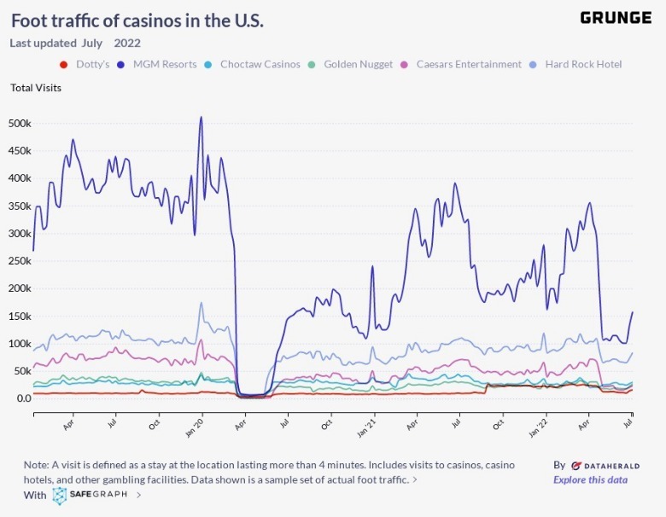The width and height of the screenshot is (666, 517).
Task: Expand the note text chevron
Action: click(415, 480)
